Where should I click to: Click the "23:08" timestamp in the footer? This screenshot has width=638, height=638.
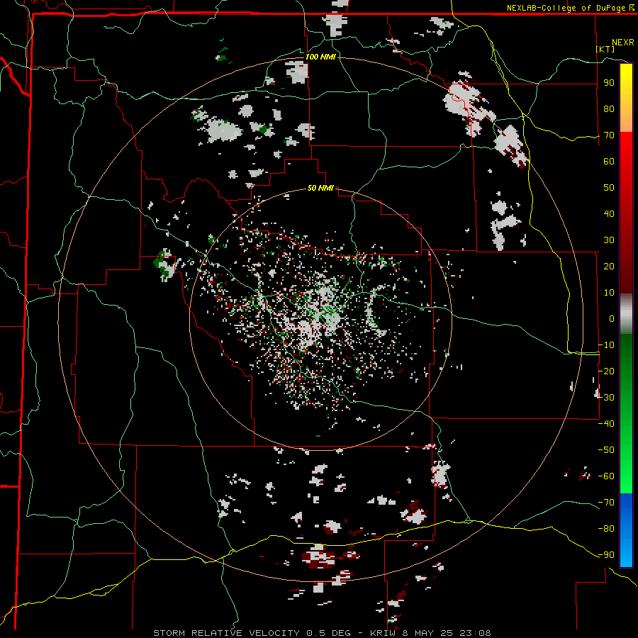click(475, 633)
